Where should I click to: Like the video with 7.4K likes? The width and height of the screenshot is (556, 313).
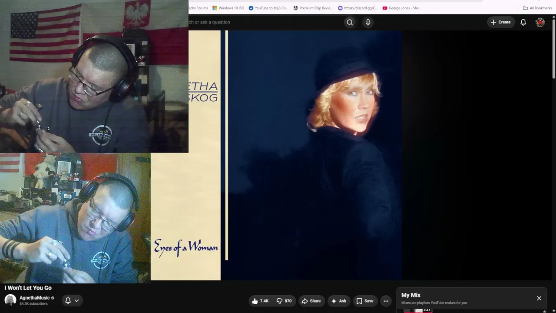260,301
